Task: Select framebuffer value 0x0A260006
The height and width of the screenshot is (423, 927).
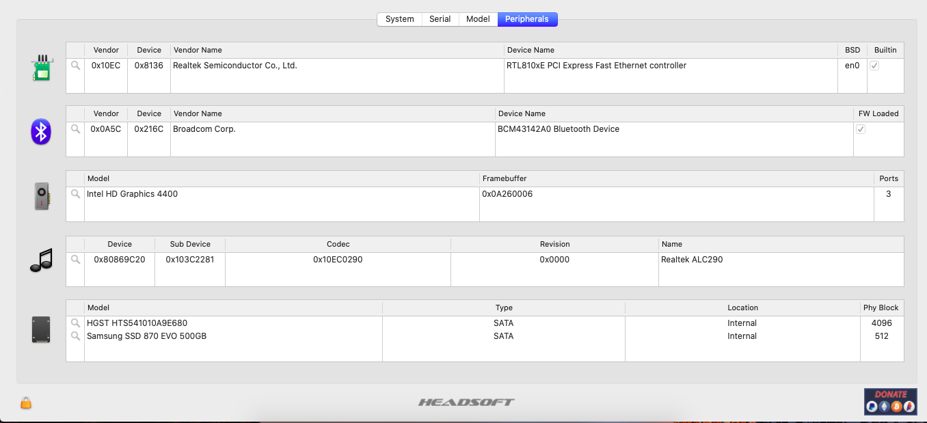Action: pos(507,194)
